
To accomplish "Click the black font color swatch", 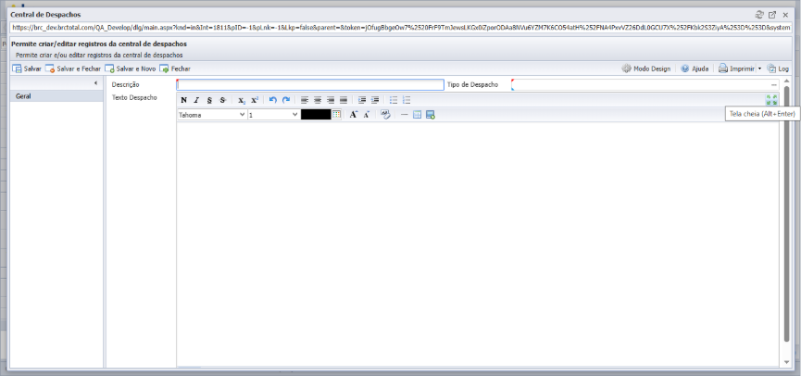I will pyautogui.click(x=316, y=115).
